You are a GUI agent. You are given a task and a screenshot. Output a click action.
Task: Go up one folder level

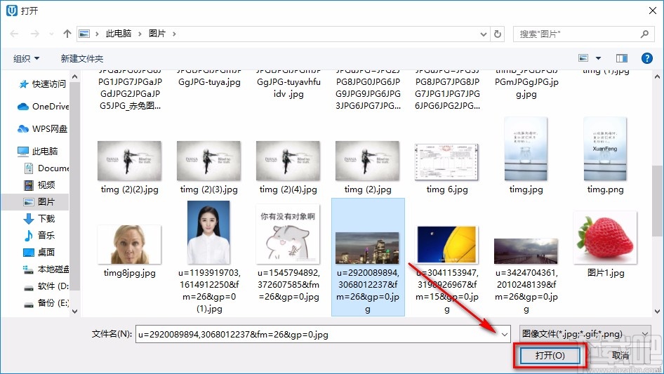click(67, 34)
